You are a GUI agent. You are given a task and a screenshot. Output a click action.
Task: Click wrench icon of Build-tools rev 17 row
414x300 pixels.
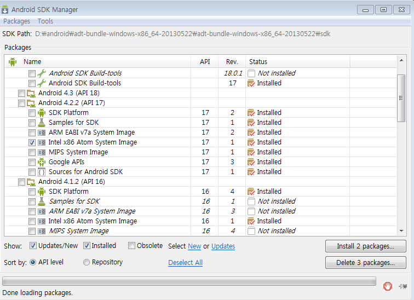pos(42,83)
